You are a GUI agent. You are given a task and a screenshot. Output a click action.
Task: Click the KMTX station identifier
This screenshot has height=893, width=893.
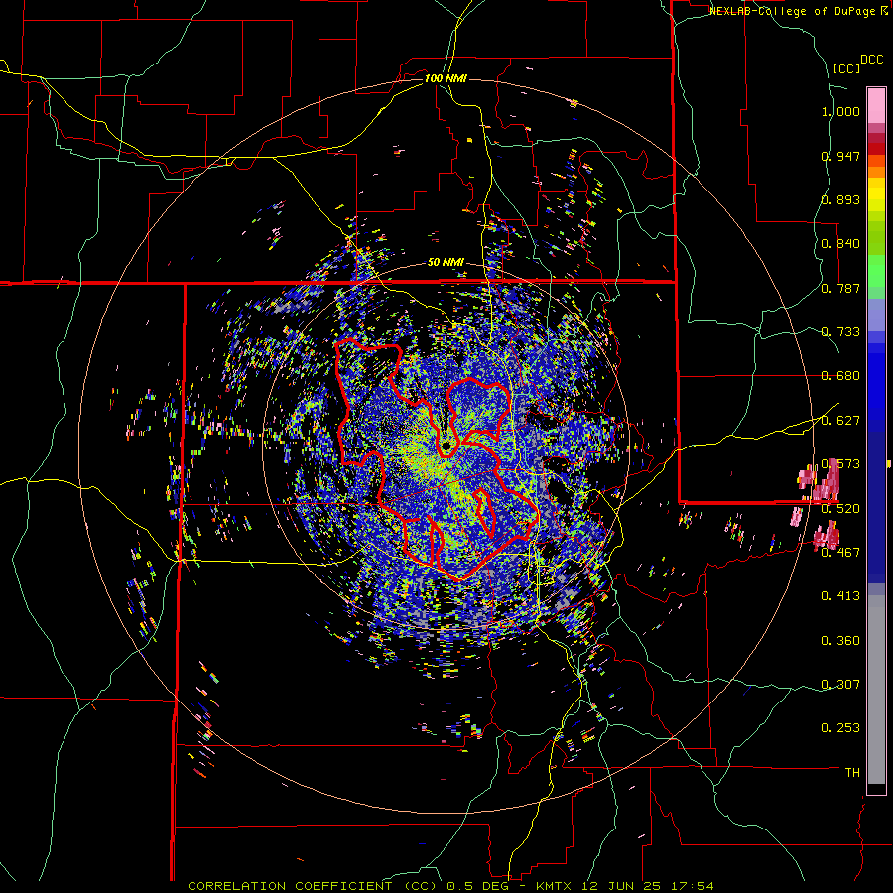point(556,886)
